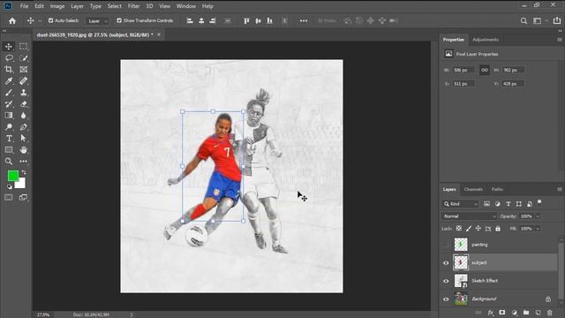Create a new layer
565x318 pixels.
coord(538,312)
